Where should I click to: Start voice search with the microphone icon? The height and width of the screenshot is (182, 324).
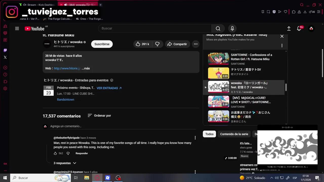click(x=232, y=28)
